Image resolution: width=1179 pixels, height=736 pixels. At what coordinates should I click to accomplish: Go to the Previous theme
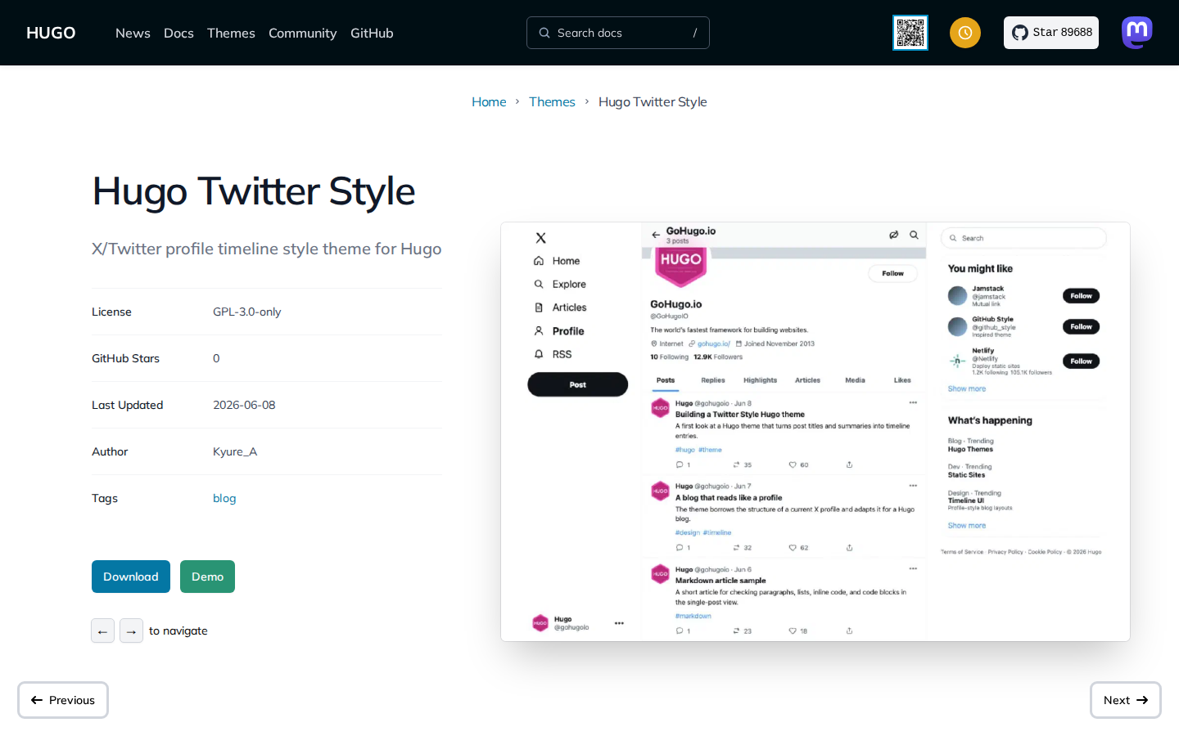[x=63, y=700]
